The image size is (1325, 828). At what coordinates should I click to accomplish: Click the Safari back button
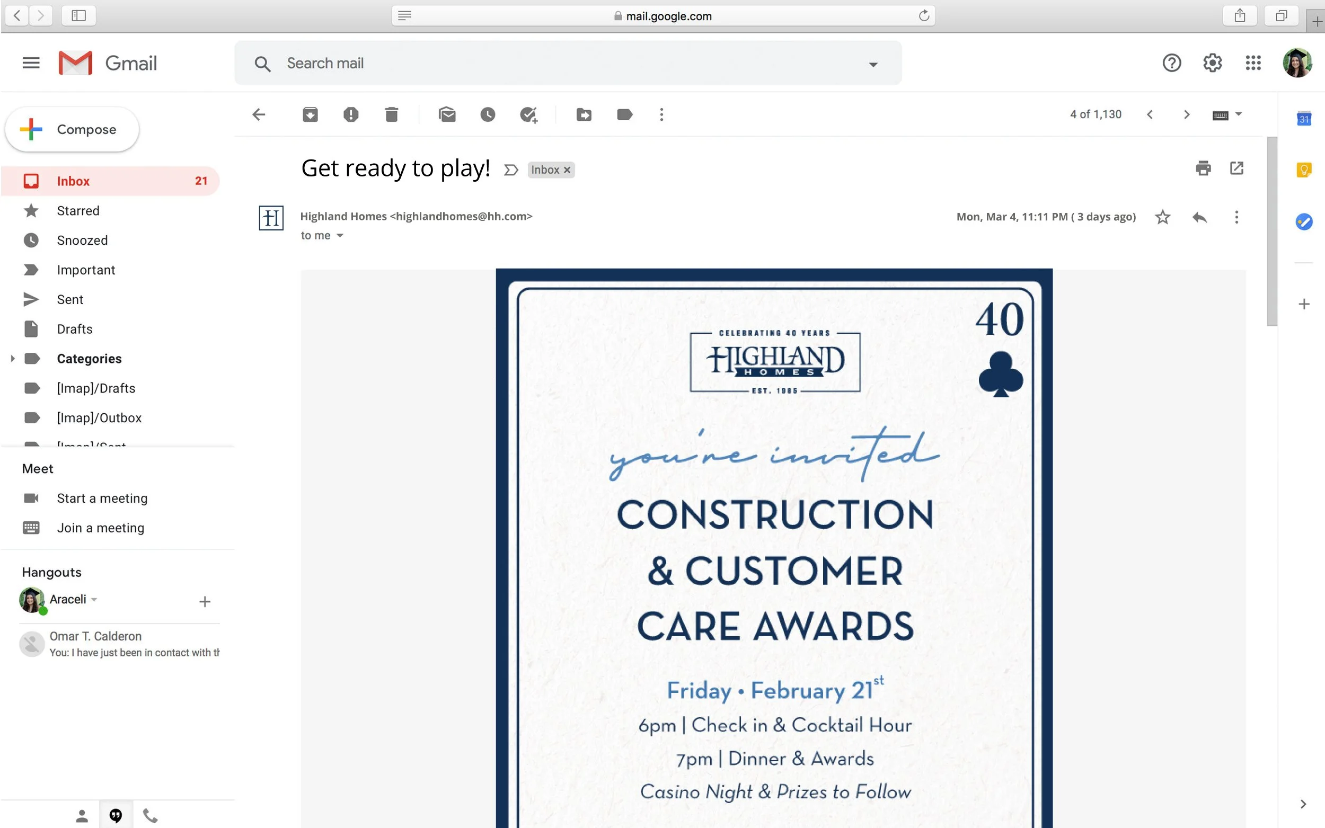click(x=17, y=15)
